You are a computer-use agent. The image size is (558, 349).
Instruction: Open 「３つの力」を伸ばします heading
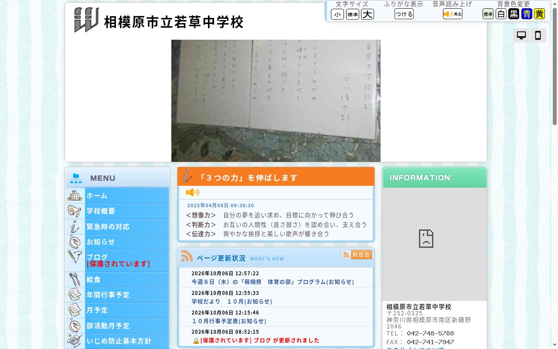click(x=247, y=178)
